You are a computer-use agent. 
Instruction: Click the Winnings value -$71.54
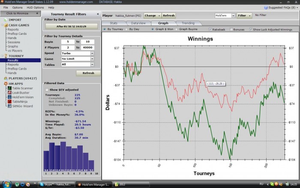(80, 121)
